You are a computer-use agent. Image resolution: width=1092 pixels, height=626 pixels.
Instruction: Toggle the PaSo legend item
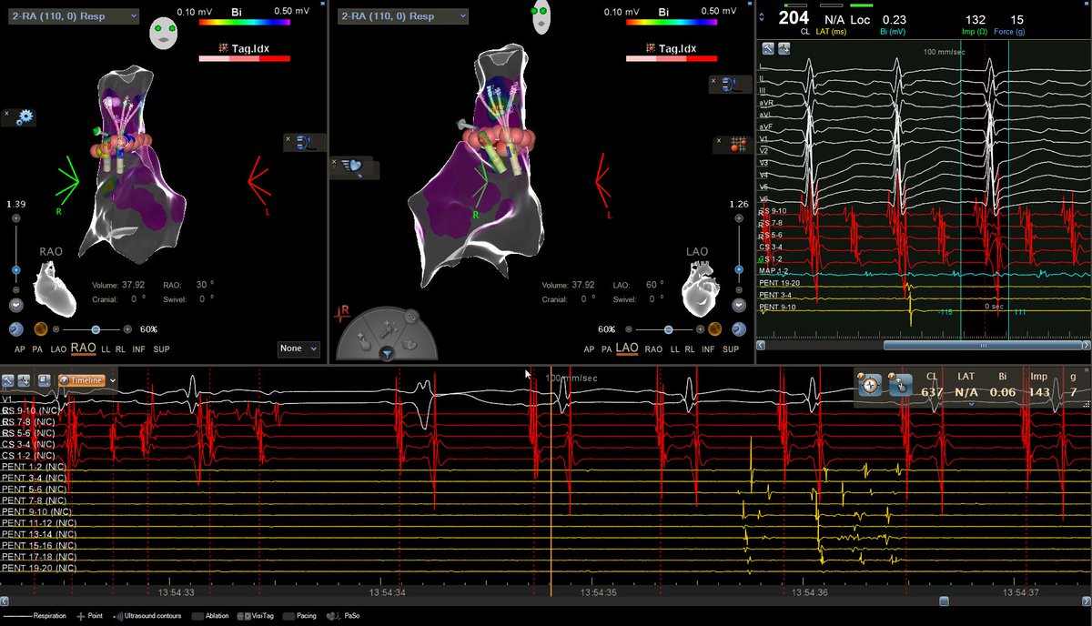tap(343, 616)
